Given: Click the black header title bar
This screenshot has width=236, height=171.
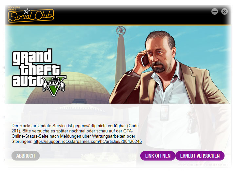Looking at the screenshot, I should (x=118, y=15).
